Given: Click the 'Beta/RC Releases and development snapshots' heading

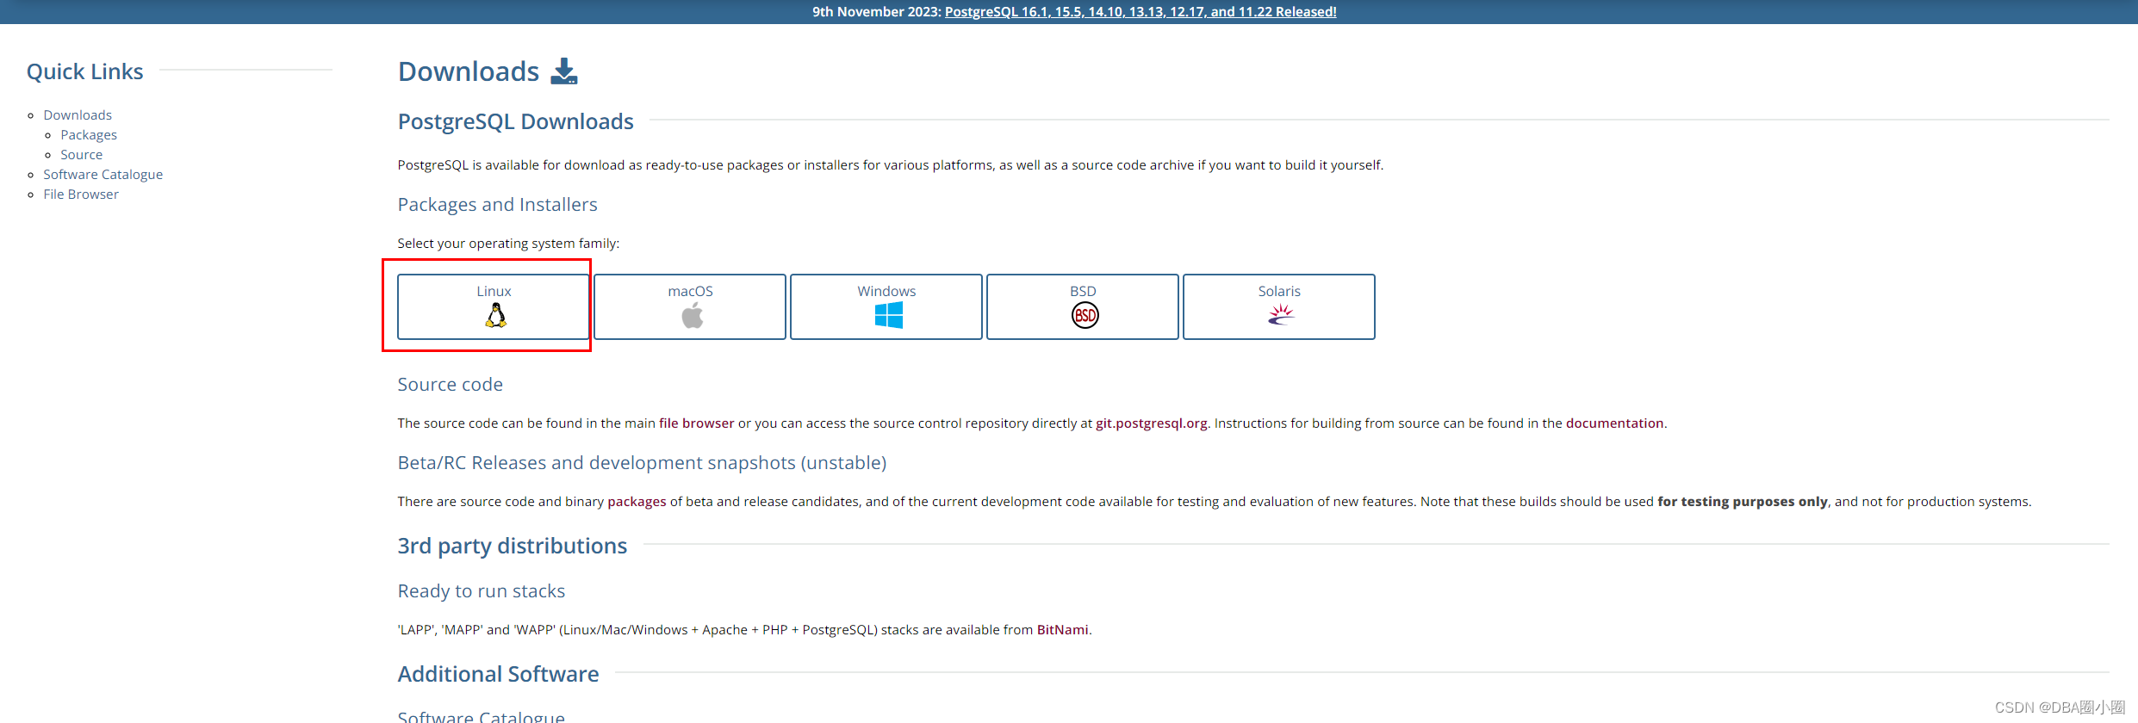Looking at the screenshot, I should click(x=642, y=462).
